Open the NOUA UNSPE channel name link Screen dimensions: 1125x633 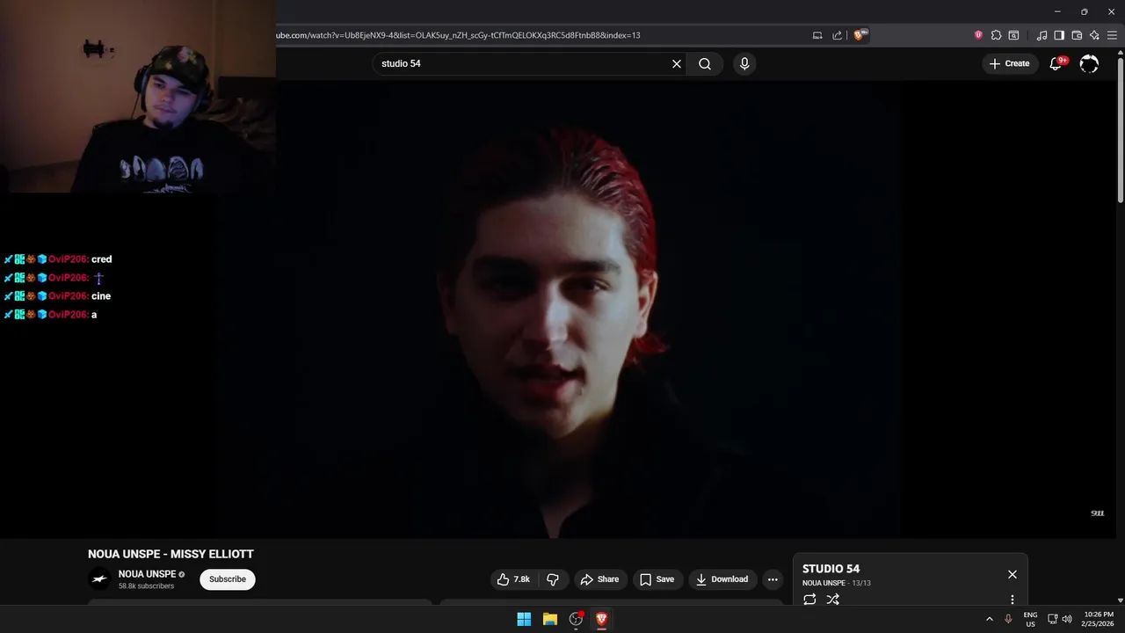148,574
